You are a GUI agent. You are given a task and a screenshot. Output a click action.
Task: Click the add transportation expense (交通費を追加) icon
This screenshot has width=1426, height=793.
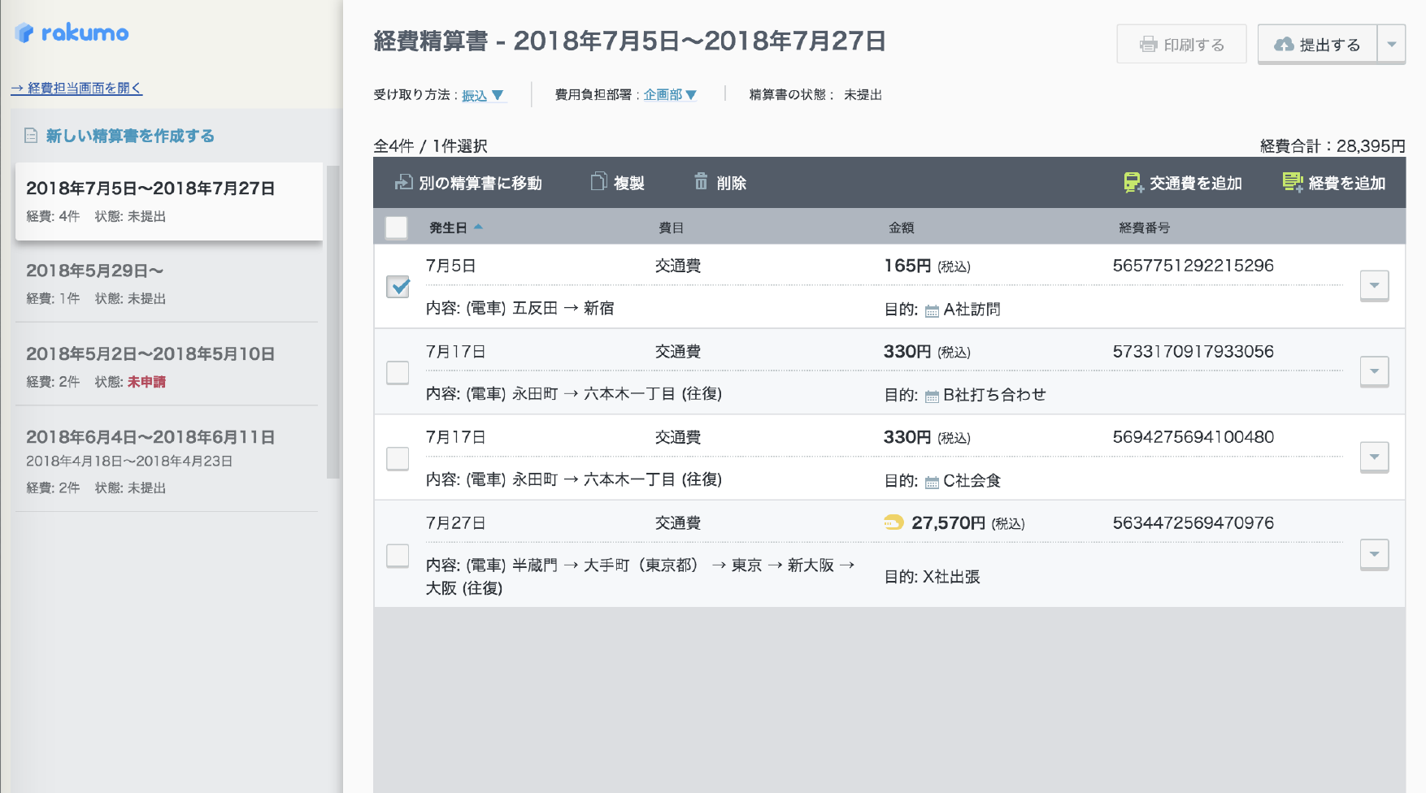(x=1133, y=183)
